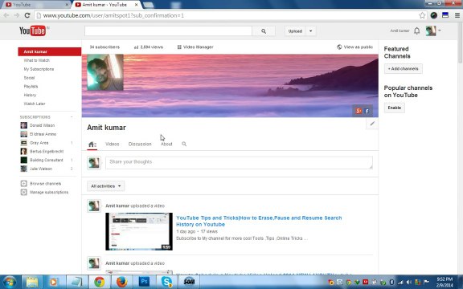Expand the Upload dropdown arrow
Viewport: 463px width, 289px height.
coord(310,31)
